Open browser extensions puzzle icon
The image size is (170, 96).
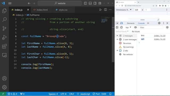click(160, 6)
